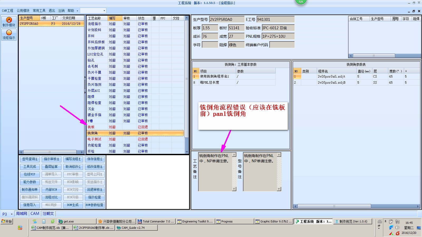
Task: Select the 铣板 process row
Action: click(135, 127)
